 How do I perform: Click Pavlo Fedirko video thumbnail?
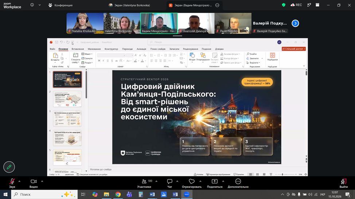tap(233, 23)
